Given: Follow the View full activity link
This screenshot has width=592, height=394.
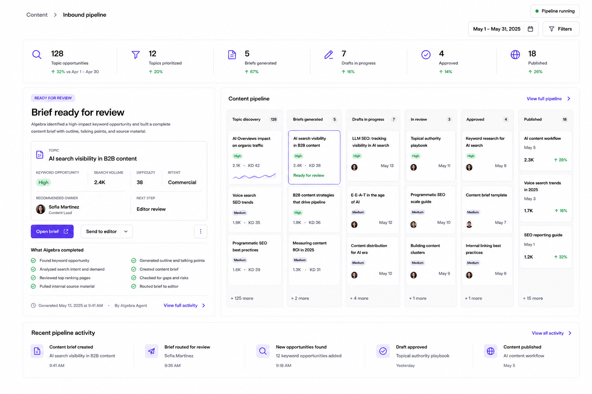Looking at the screenshot, I should click(184, 306).
